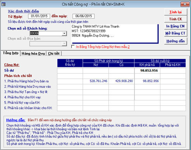The image size is (191, 150).
Task: Click the 99924 Nguyễn Duy Dương line
Action: point(93,35)
